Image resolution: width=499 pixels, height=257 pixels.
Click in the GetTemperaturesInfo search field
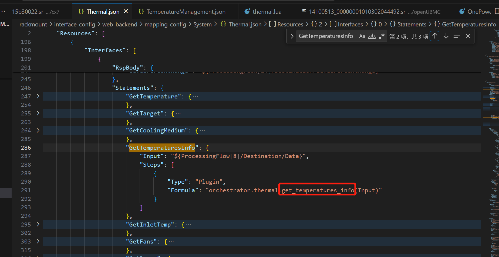[326, 36]
